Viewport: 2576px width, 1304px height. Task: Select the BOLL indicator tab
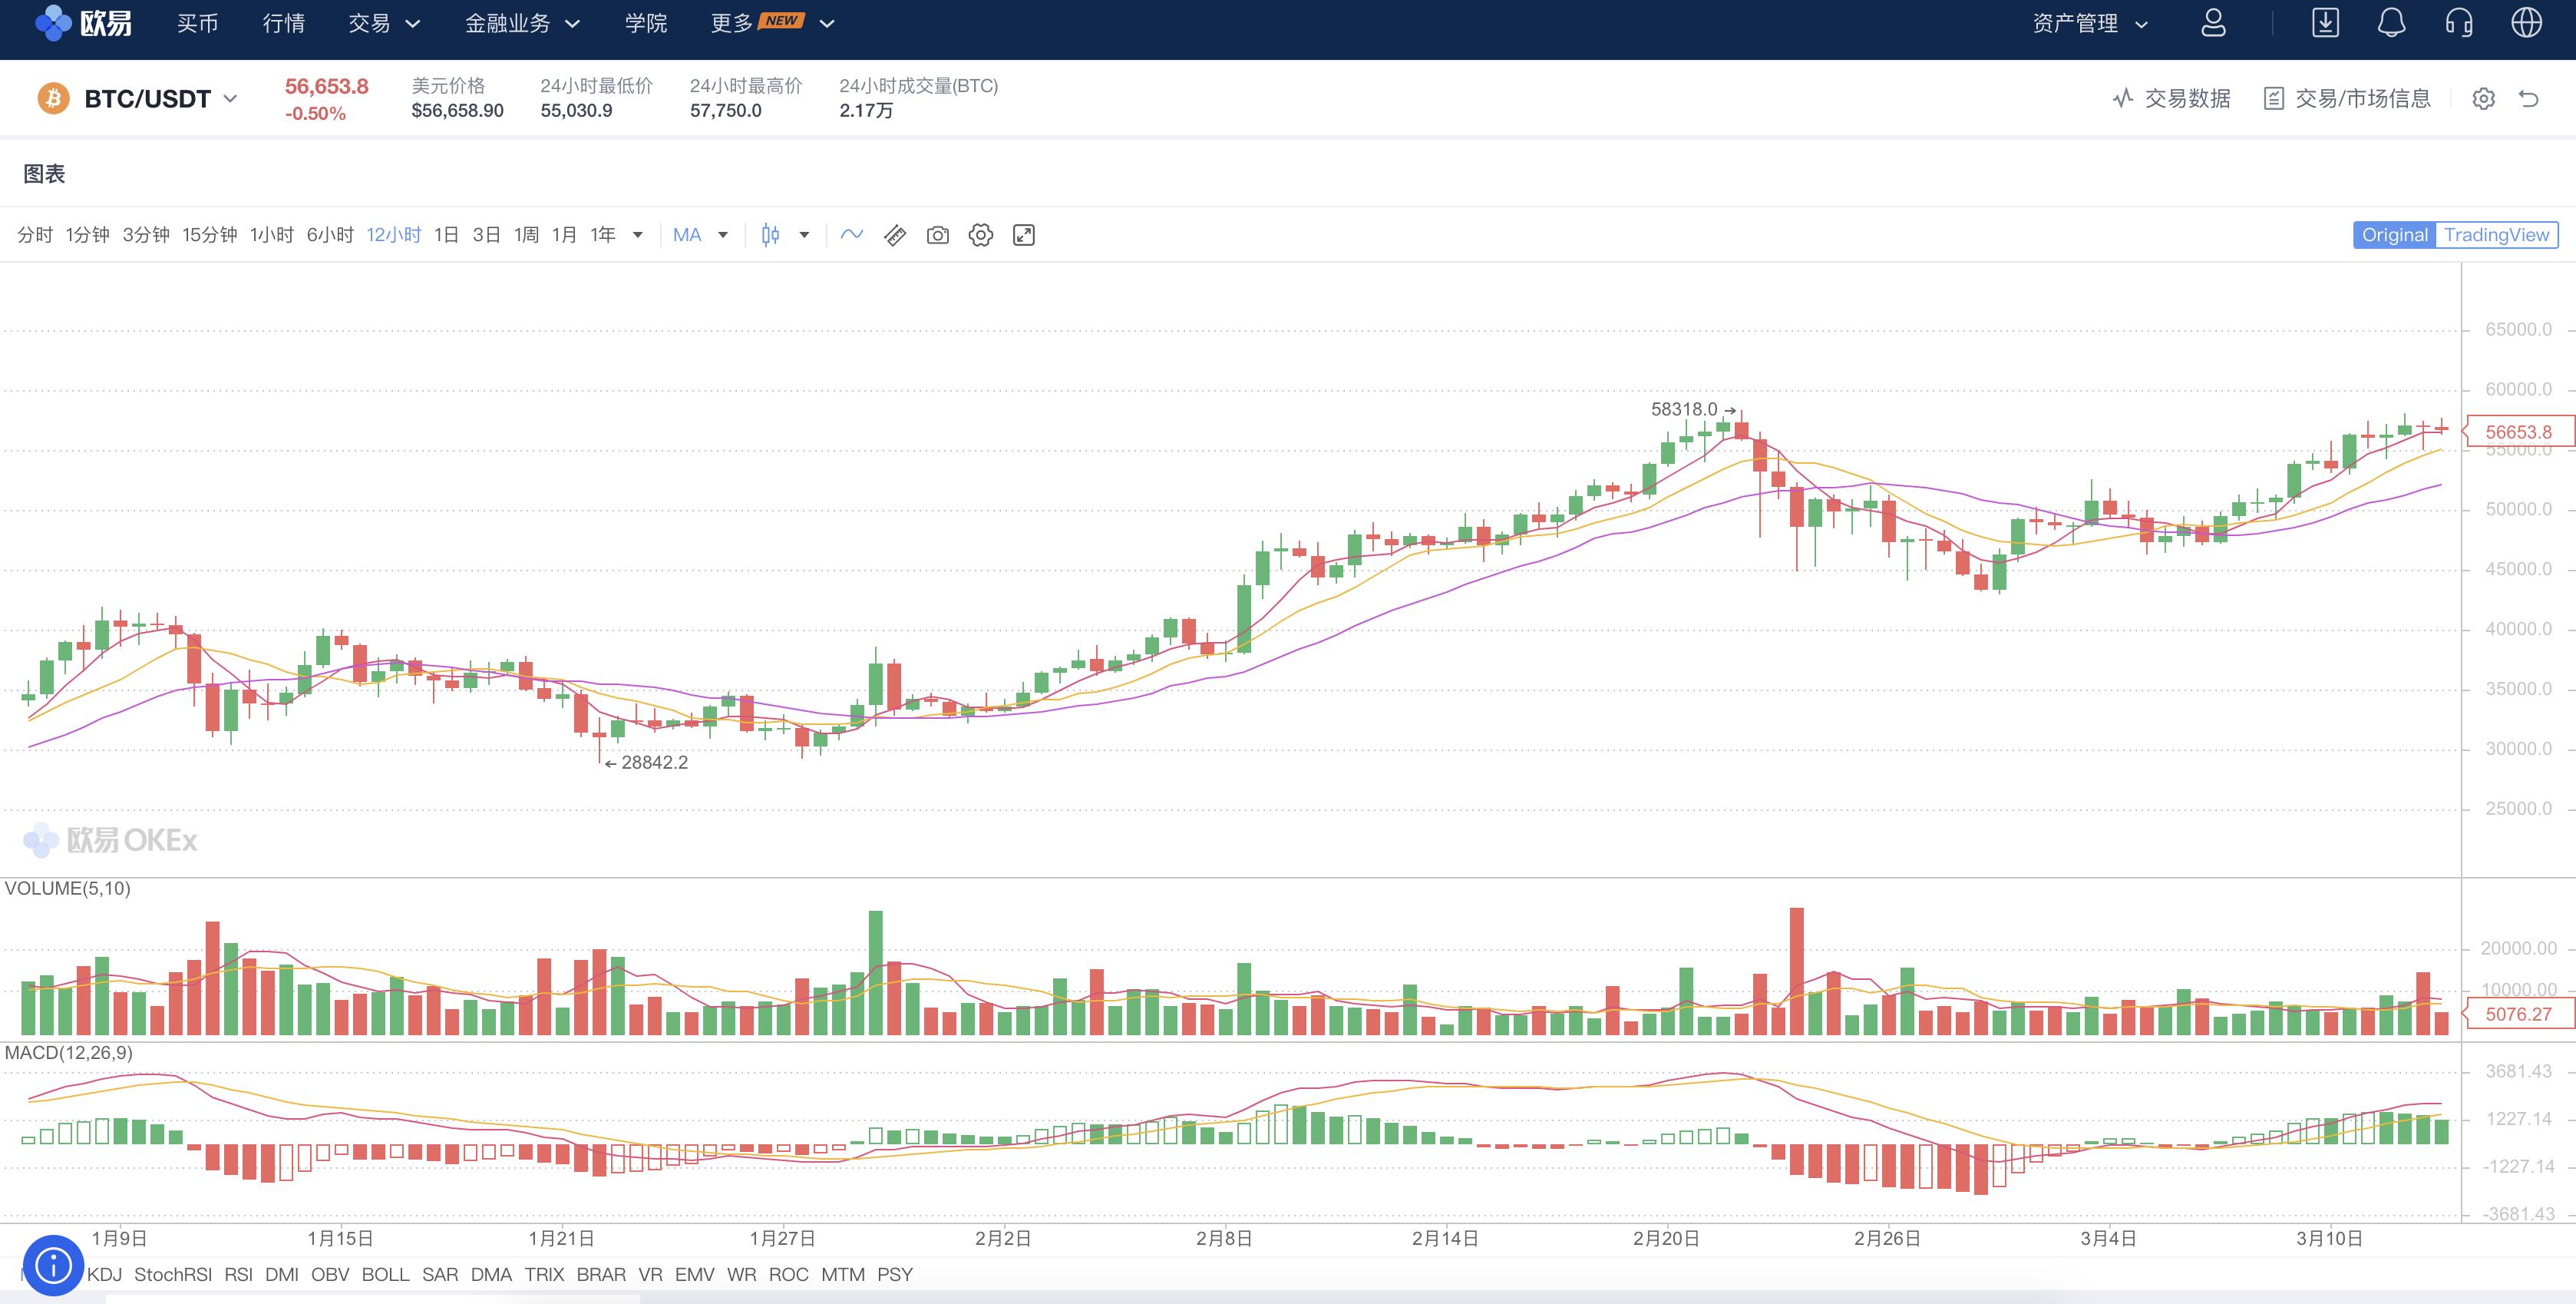[x=385, y=1274]
